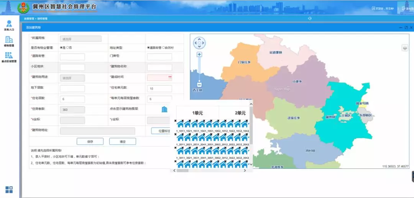Screen dimensions: 414x198
Task: Click the popup horizontal scrollbar thumb
Action: [x=183, y=170]
